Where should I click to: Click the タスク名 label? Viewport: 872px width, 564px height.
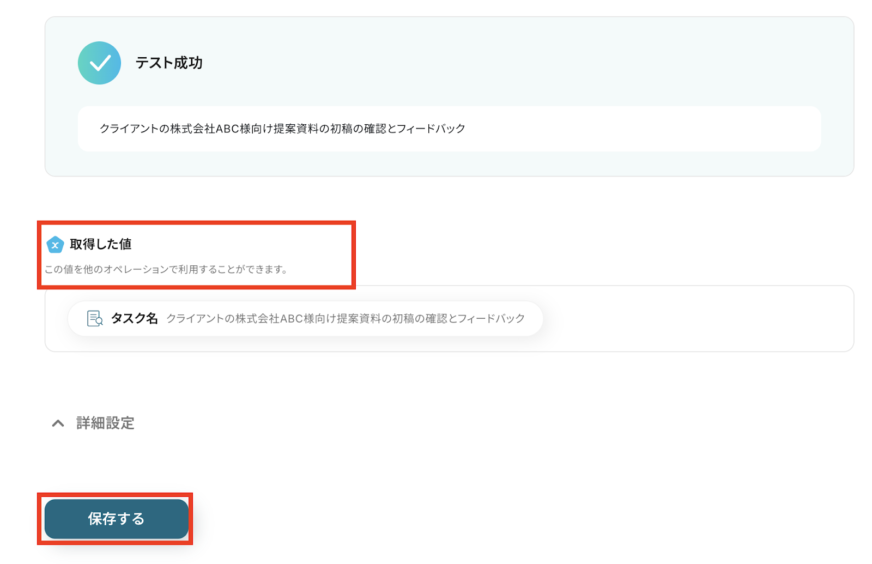(x=135, y=318)
